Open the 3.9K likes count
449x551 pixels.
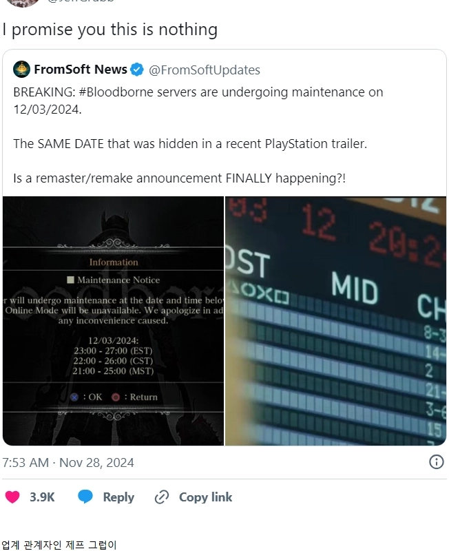pyautogui.click(x=42, y=497)
